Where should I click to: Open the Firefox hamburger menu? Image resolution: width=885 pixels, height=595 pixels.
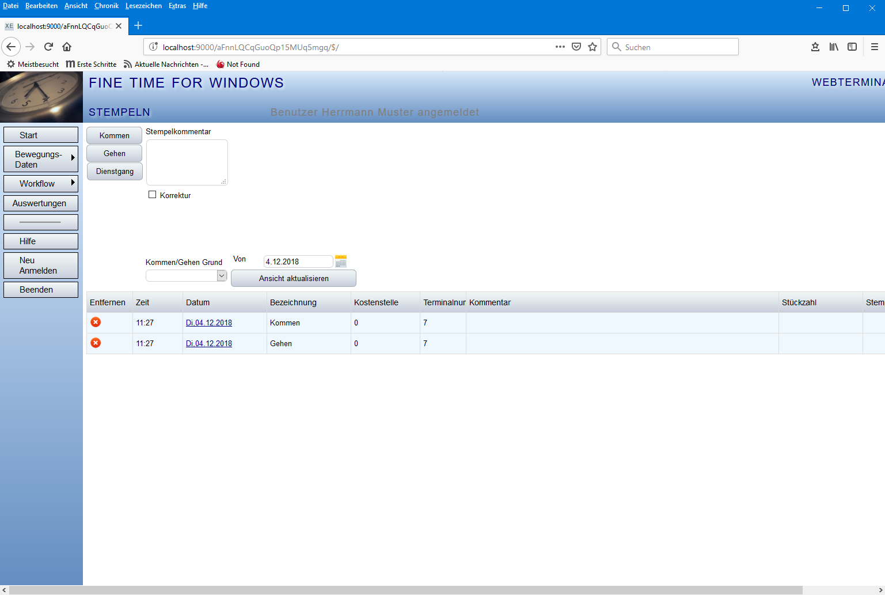(874, 47)
